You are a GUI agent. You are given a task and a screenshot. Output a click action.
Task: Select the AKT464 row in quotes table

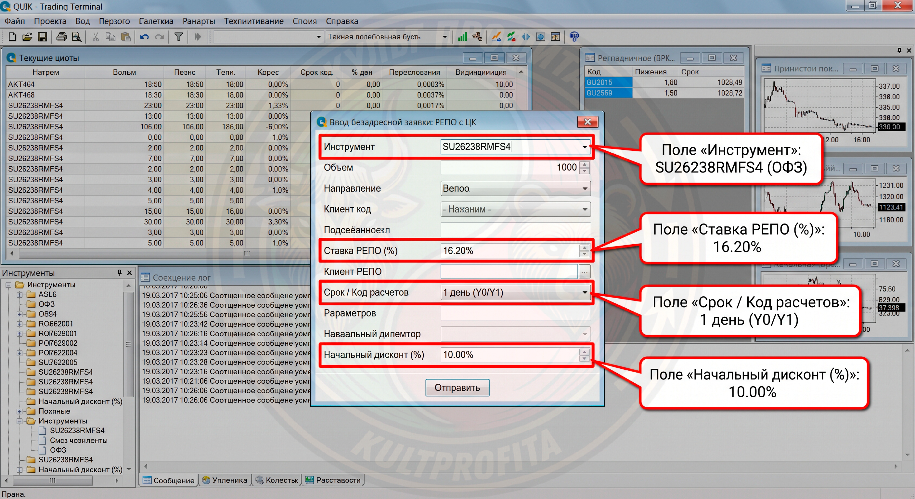(261, 84)
